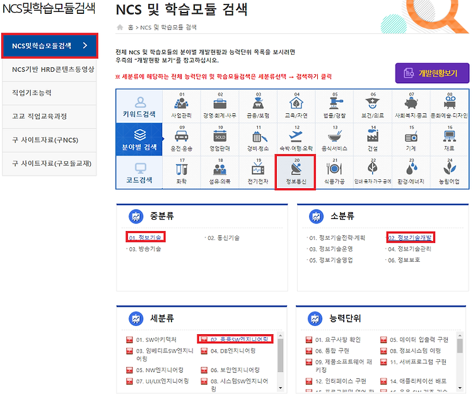Choose 세분류 item 02. 응용SW엔지니어링
This screenshot has width=473, height=394.
[x=239, y=339]
